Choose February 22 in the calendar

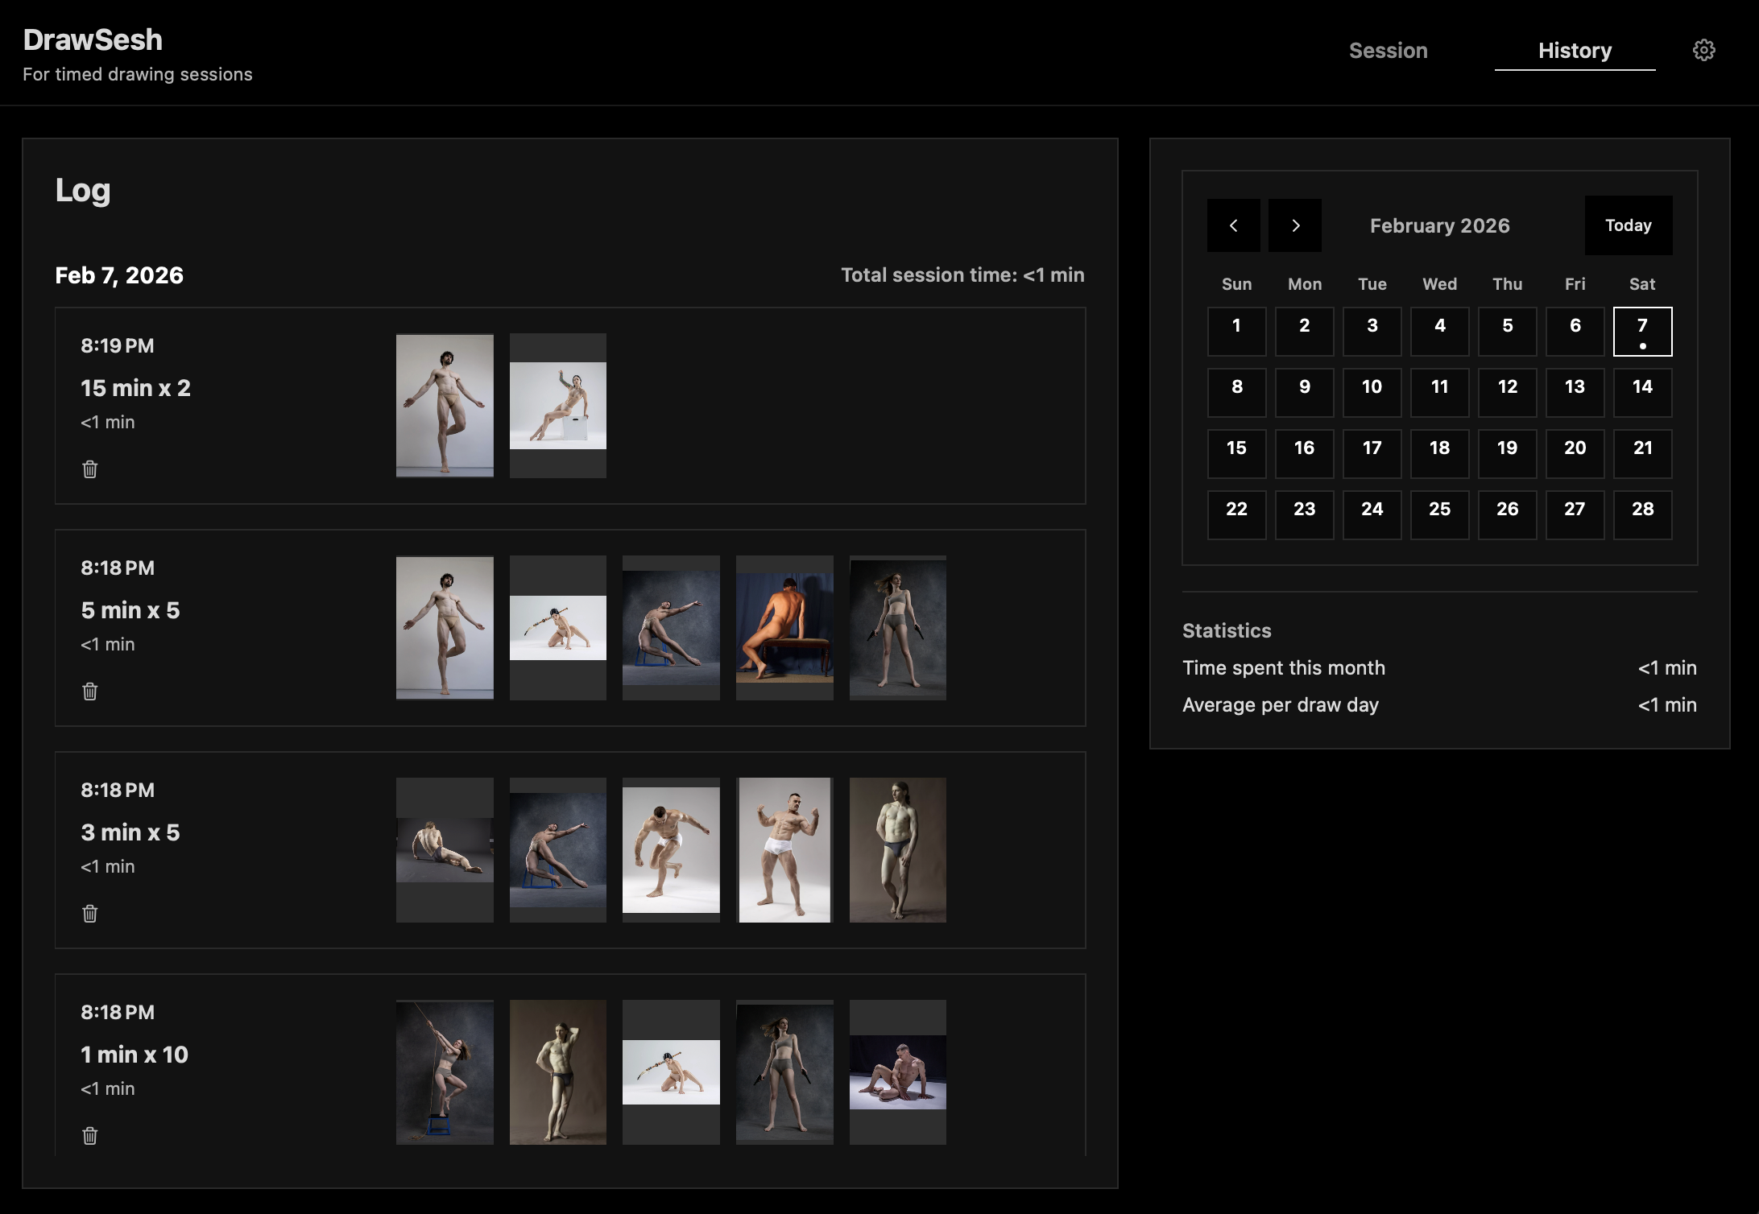click(1236, 514)
